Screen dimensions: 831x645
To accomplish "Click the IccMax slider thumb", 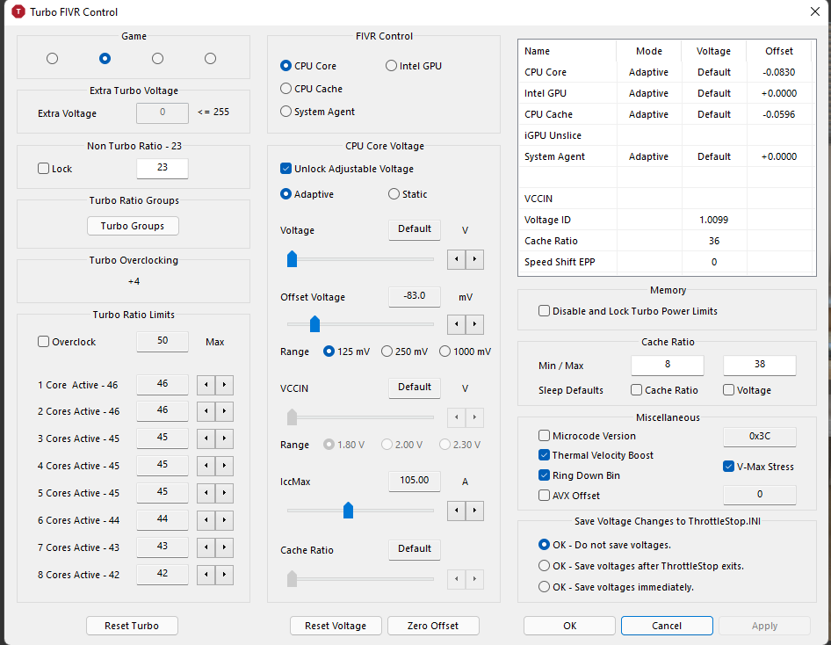I will pyautogui.click(x=348, y=511).
